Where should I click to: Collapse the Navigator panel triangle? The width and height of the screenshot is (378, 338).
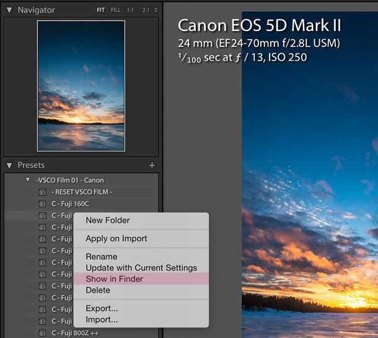pyautogui.click(x=9, y=10)
